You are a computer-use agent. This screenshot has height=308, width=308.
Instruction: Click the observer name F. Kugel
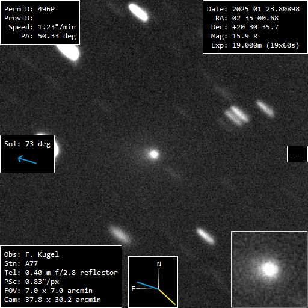coord(42,254)
